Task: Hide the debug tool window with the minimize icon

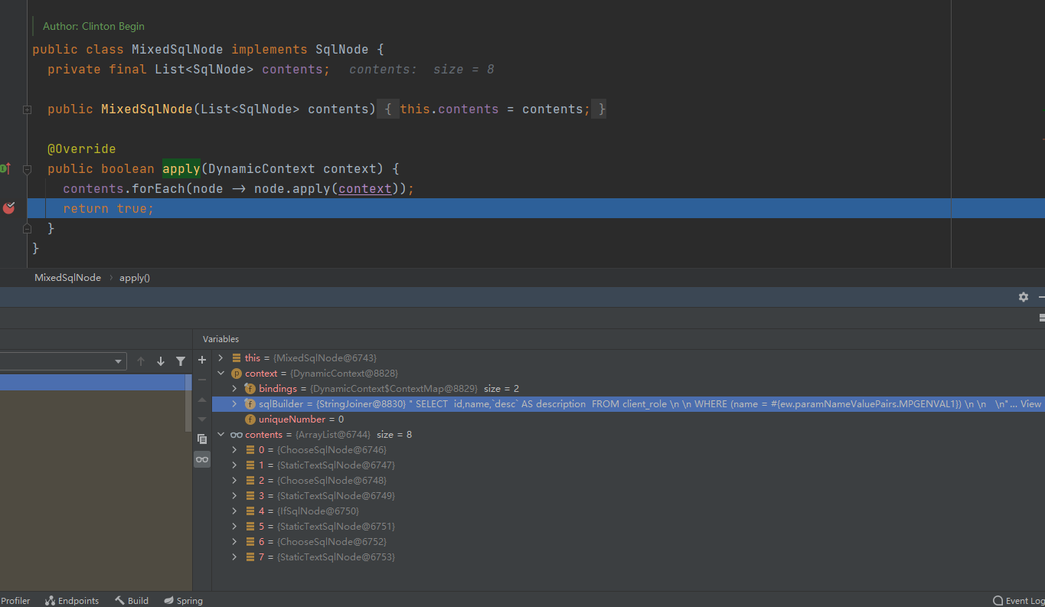Action: pyautogui.click(x=1041, y=297)
